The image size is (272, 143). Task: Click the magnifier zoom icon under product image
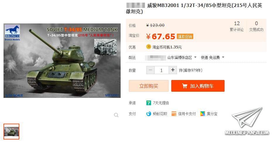click(x=116, y=115)
